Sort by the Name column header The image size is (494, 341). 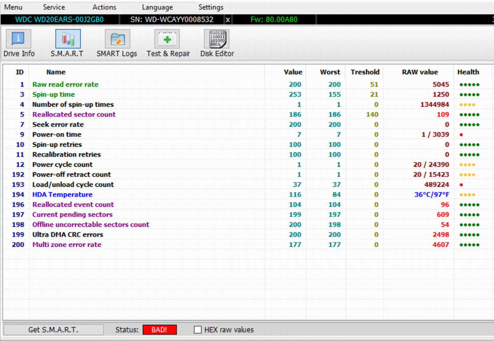pos(56,72)
